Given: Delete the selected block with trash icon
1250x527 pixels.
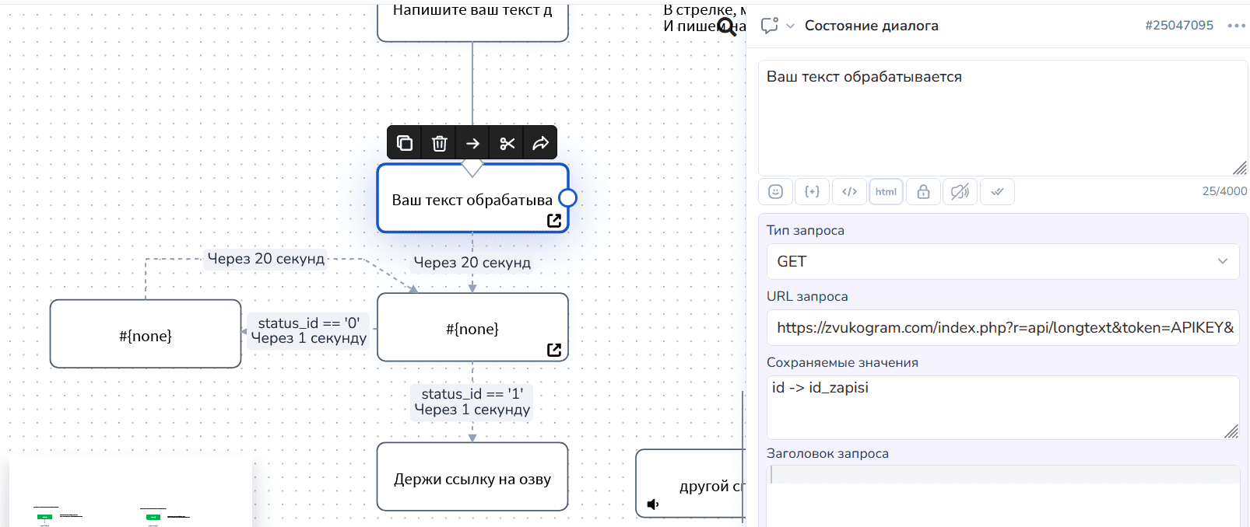Looking at the screenshot, I should 439,143.
